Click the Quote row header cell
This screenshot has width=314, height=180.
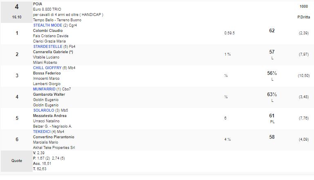[x=17, y=161]
